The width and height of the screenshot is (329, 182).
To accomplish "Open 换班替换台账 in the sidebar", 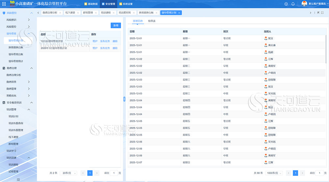I will tap(16, 47).
